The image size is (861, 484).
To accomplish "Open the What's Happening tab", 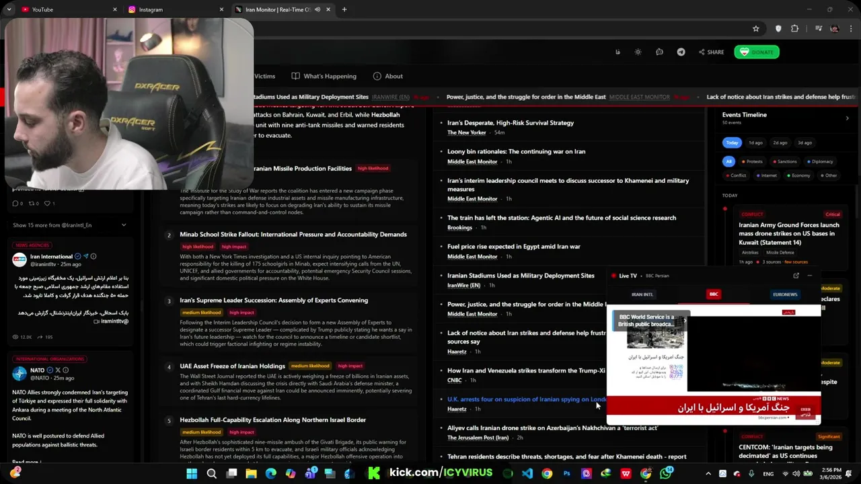I will (x=324, y=76).
